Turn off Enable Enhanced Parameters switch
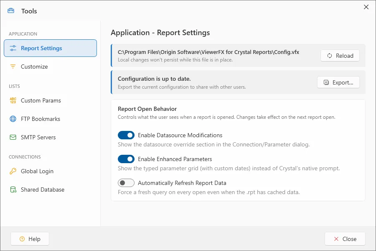Screen dimensions: 376x251 126,159
